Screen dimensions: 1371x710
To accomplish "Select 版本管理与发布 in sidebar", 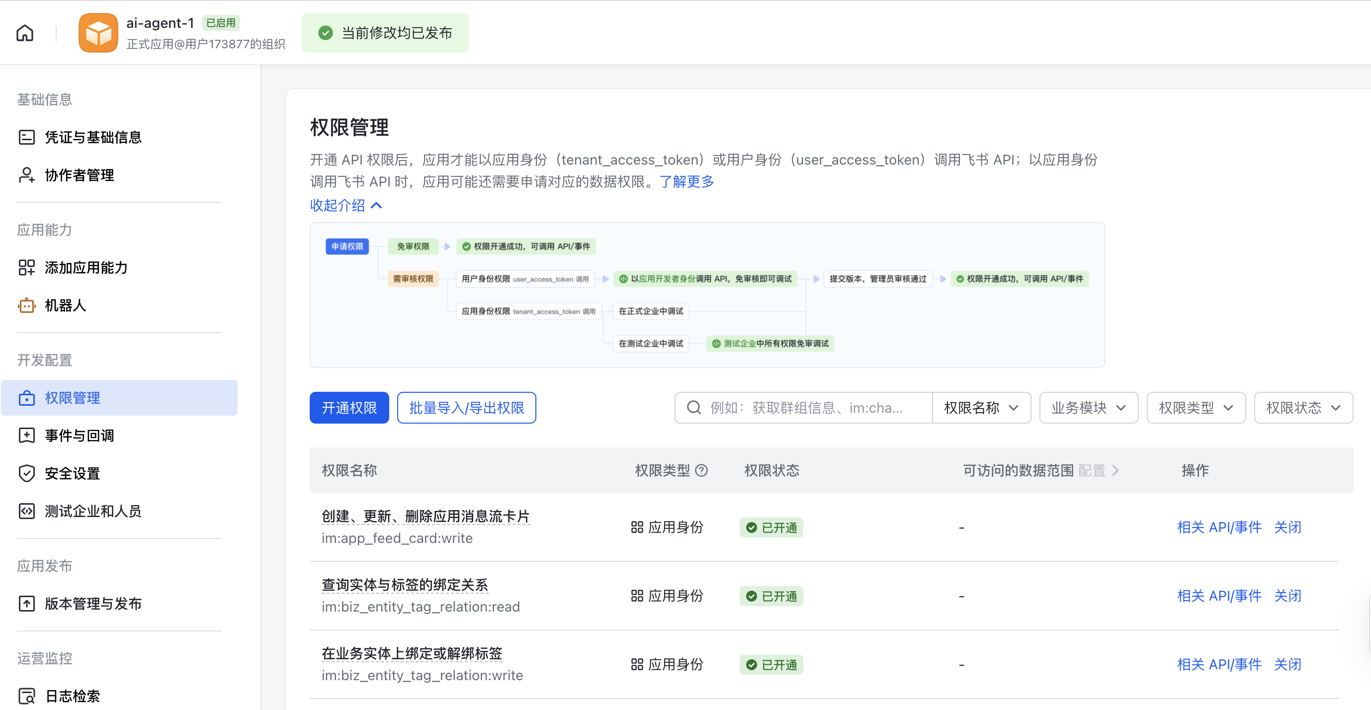I will pos(120,604).
